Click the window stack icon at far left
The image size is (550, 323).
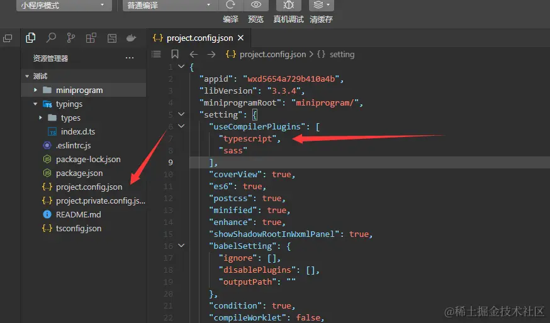[8, 38]
